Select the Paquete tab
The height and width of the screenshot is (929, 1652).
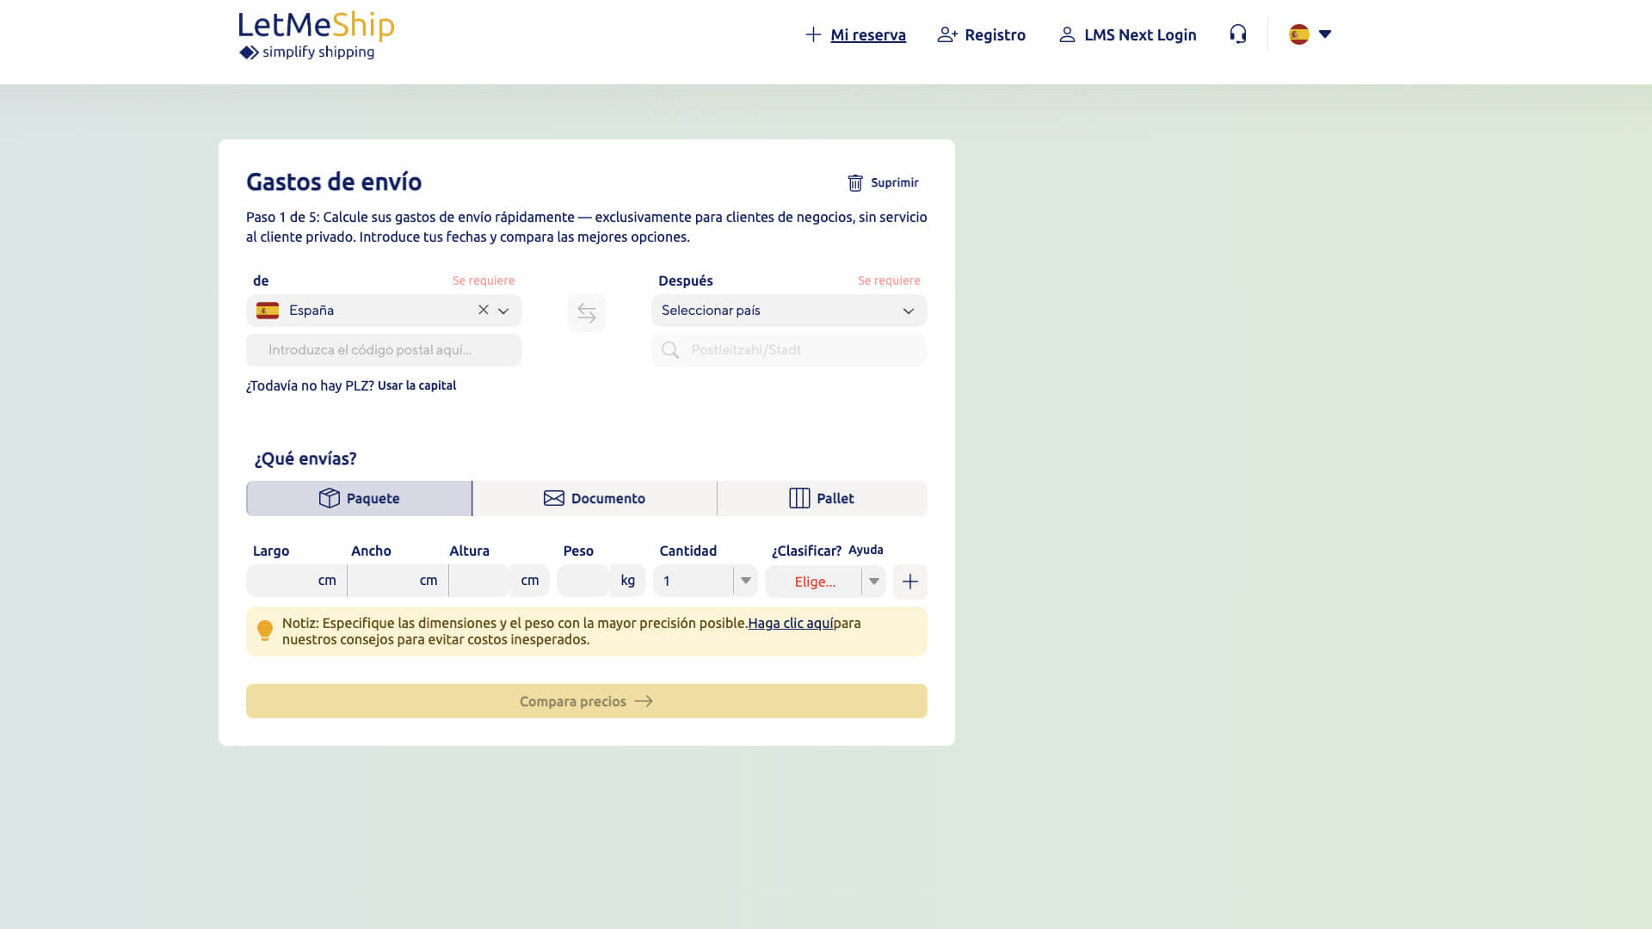(x=359, y=498)
